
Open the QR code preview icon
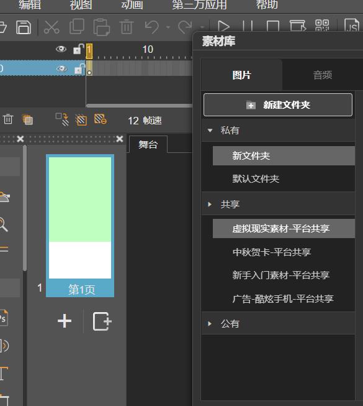(x=322, y=25)
